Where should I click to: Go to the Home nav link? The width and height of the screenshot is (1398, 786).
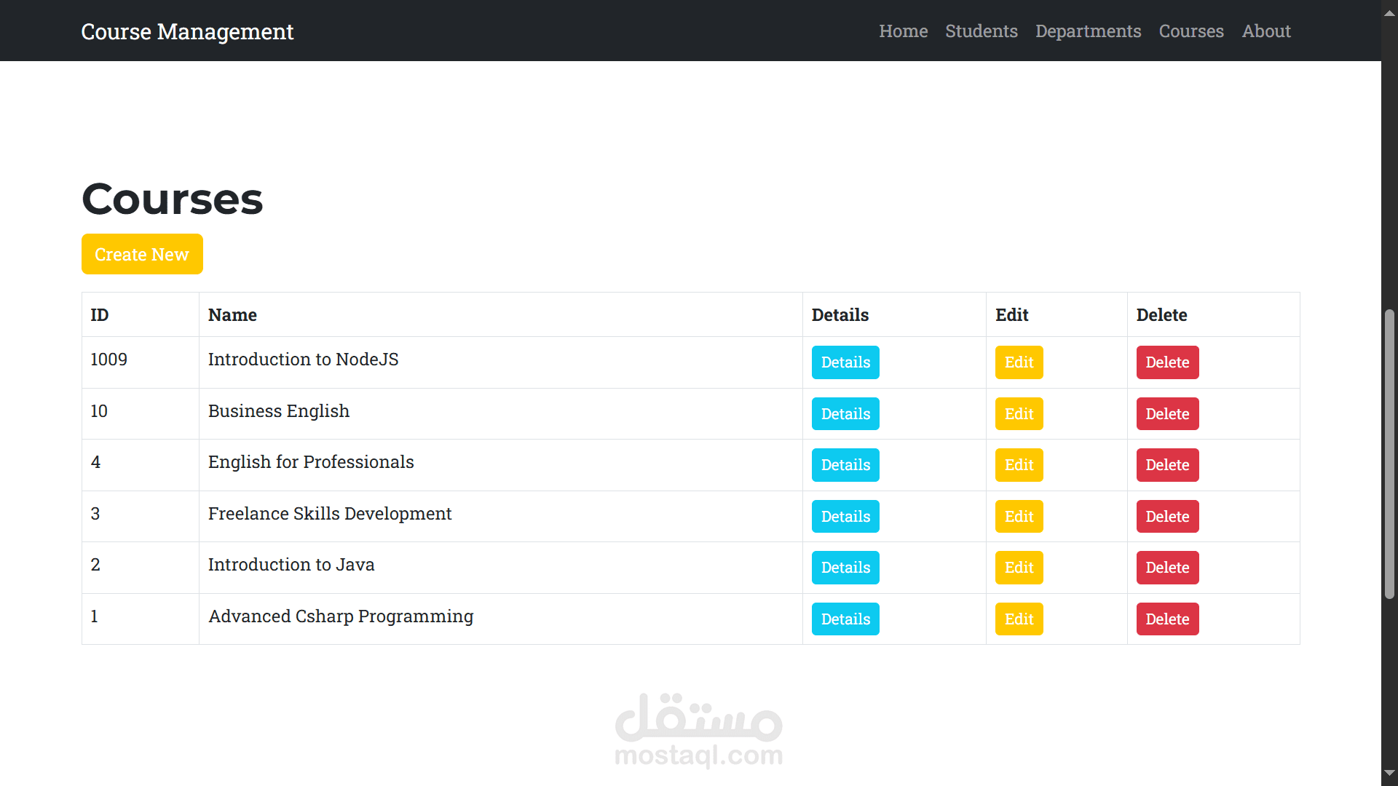point(903,31)
